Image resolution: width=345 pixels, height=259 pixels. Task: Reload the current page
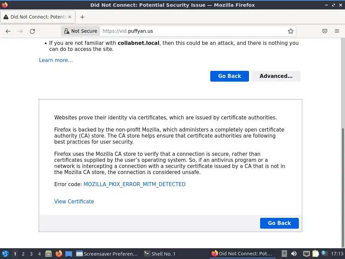tap(32, 31)
